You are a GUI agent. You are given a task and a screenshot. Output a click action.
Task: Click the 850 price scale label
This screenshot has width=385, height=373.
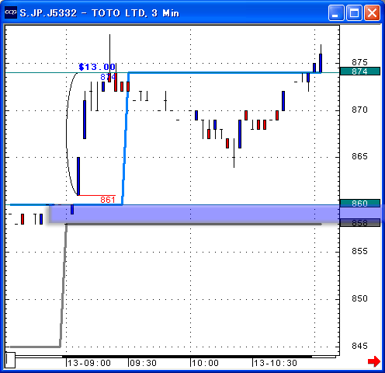(359, 298)
